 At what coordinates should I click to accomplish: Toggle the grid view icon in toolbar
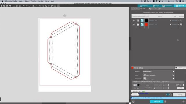click(x=59, y=6)
